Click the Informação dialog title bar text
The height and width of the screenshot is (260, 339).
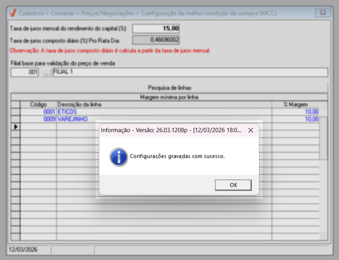point(171,130)
